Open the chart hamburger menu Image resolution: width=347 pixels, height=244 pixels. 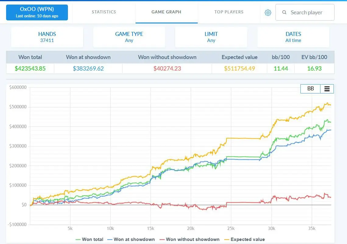[x=327, y=89]
